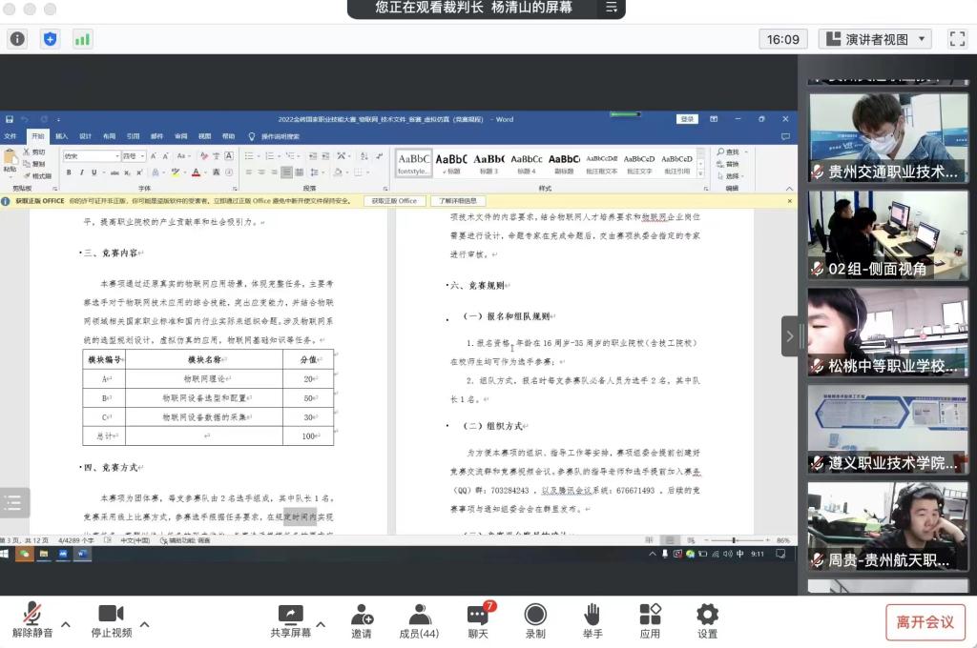Open the 查找 find tool
977x648 pixels.
coord(730,152)
